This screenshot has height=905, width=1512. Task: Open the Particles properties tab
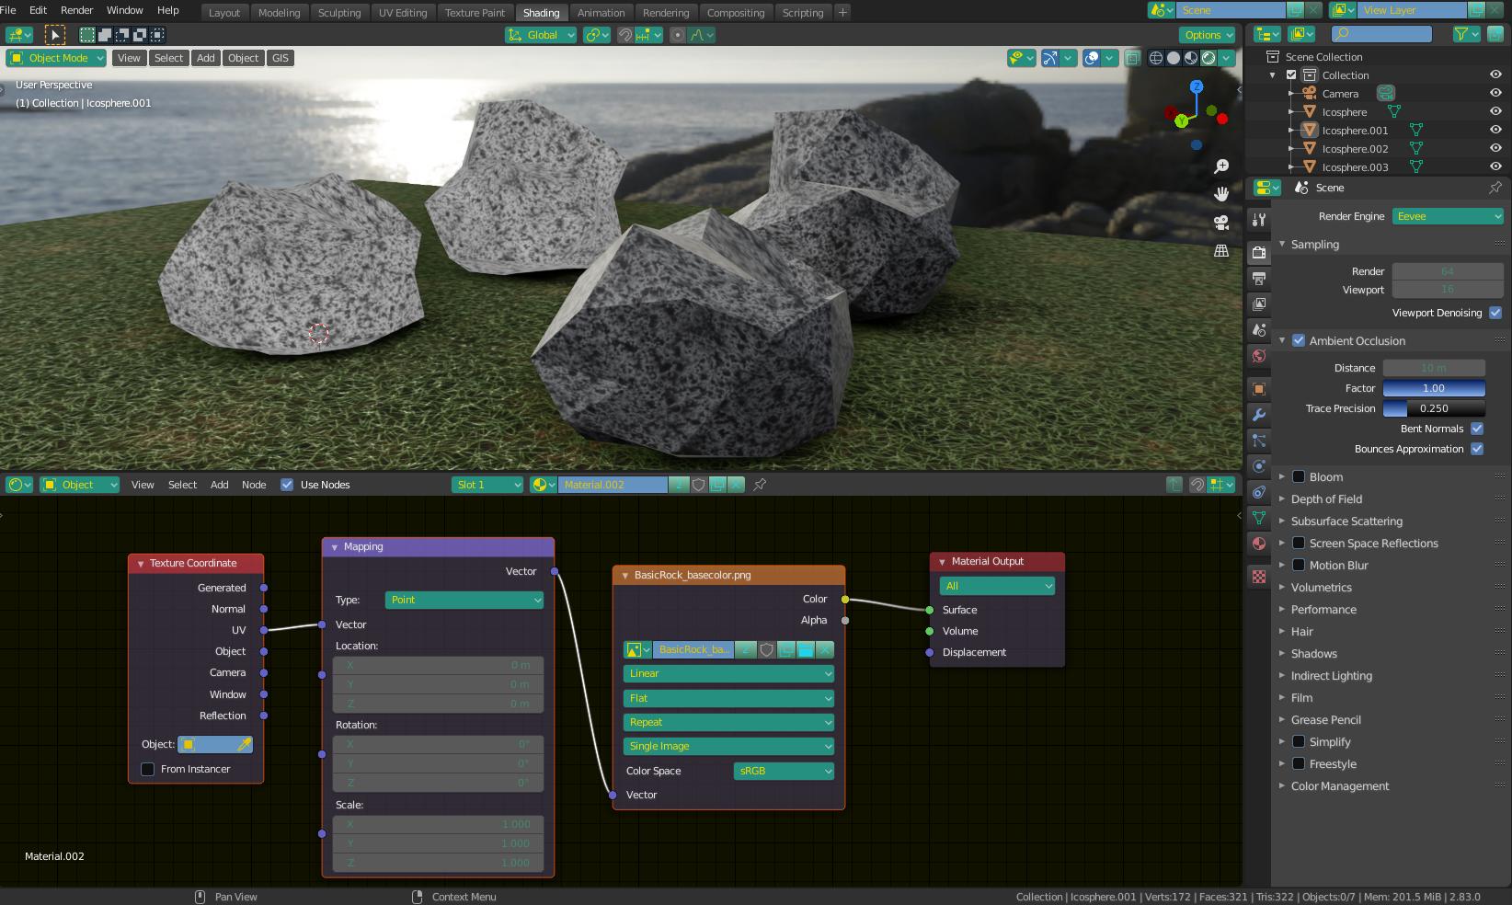pos(1259,441)
